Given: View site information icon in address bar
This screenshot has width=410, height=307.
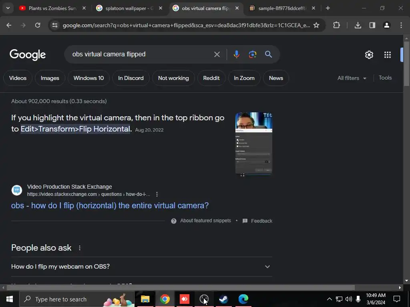Looking at the screenshot, I should pos(54,25).
